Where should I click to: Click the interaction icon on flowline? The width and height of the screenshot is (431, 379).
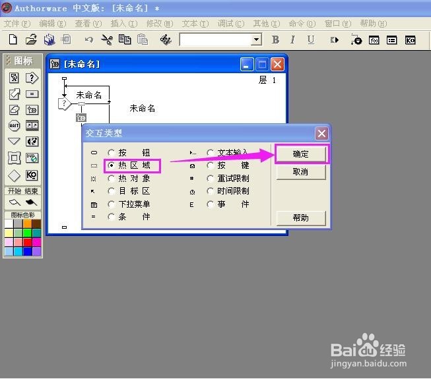[x=64, y=103]
